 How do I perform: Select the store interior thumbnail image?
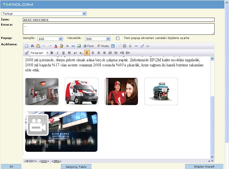(42, 92)
